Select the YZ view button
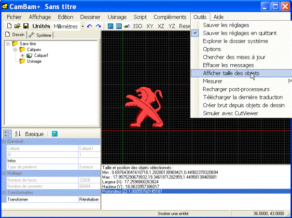The image size is (292, 218). [171, 26]
